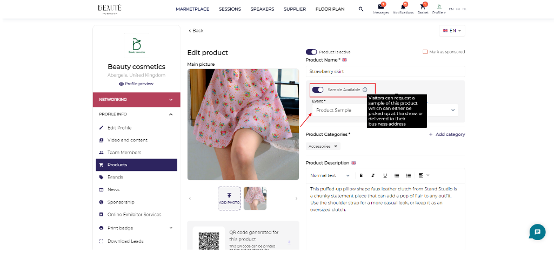Click into the product description text area
This screenshot has width=554, height=267.
(x=385, y=216)
